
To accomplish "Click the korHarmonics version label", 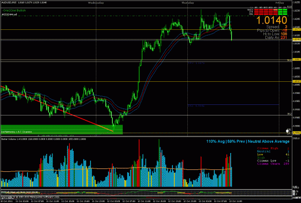I will coord(16,132).
